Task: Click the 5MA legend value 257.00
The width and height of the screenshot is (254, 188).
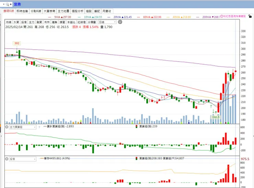Action: (66, 17)
